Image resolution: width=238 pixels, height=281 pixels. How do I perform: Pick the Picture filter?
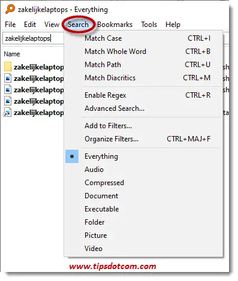tap(143, 235)
